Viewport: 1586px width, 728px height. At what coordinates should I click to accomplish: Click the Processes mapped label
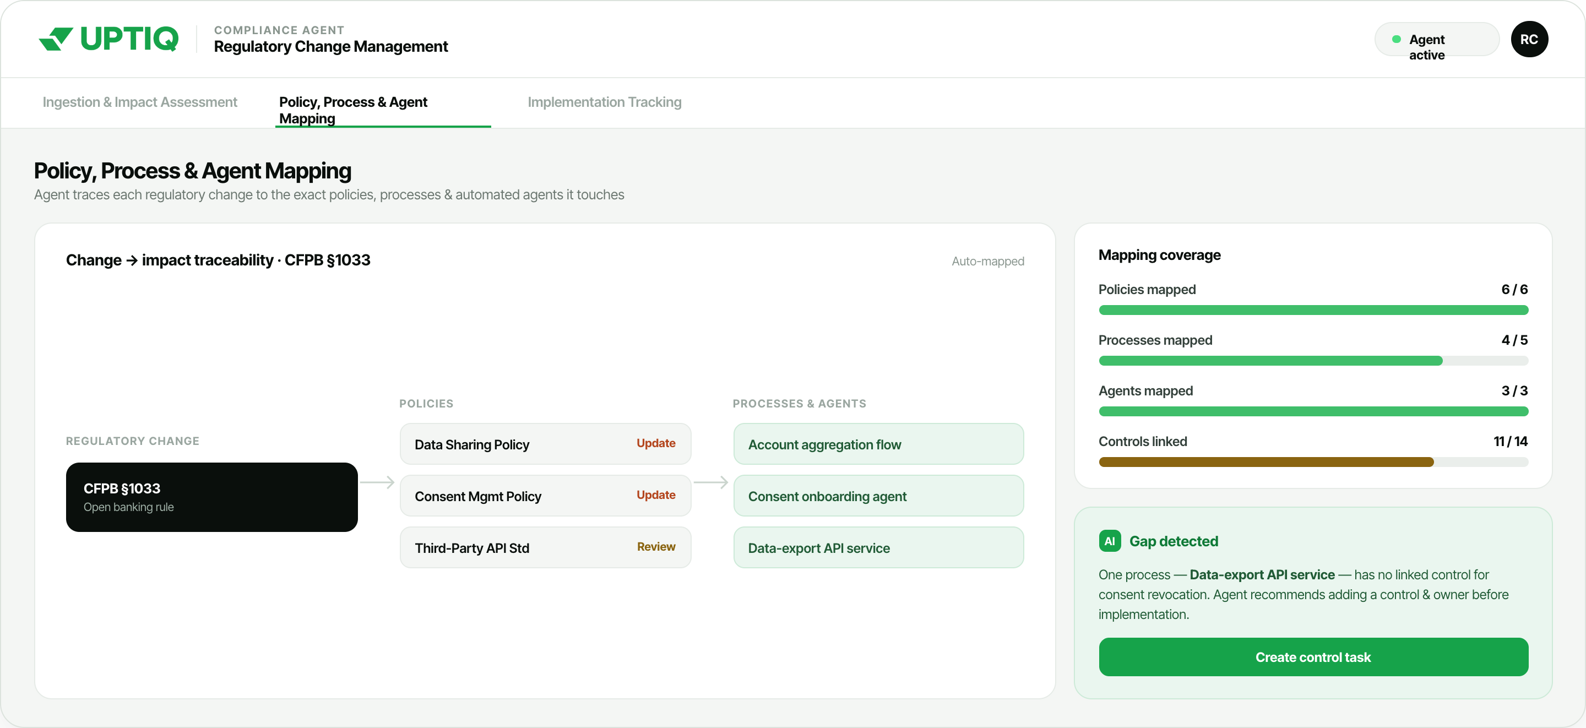pos(1155,340)
